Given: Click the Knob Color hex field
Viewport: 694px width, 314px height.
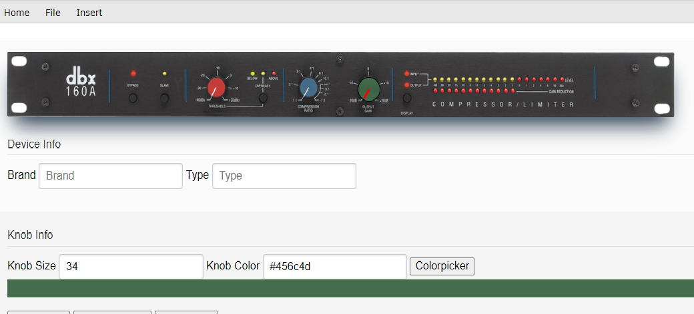Looking at the screenshot, I should pos(334,266).
